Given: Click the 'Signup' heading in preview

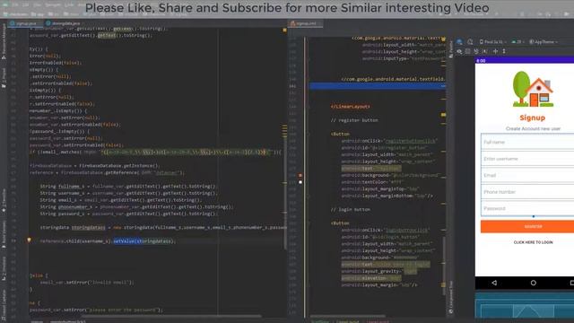Looking at the screenshot, I should 532,118.
